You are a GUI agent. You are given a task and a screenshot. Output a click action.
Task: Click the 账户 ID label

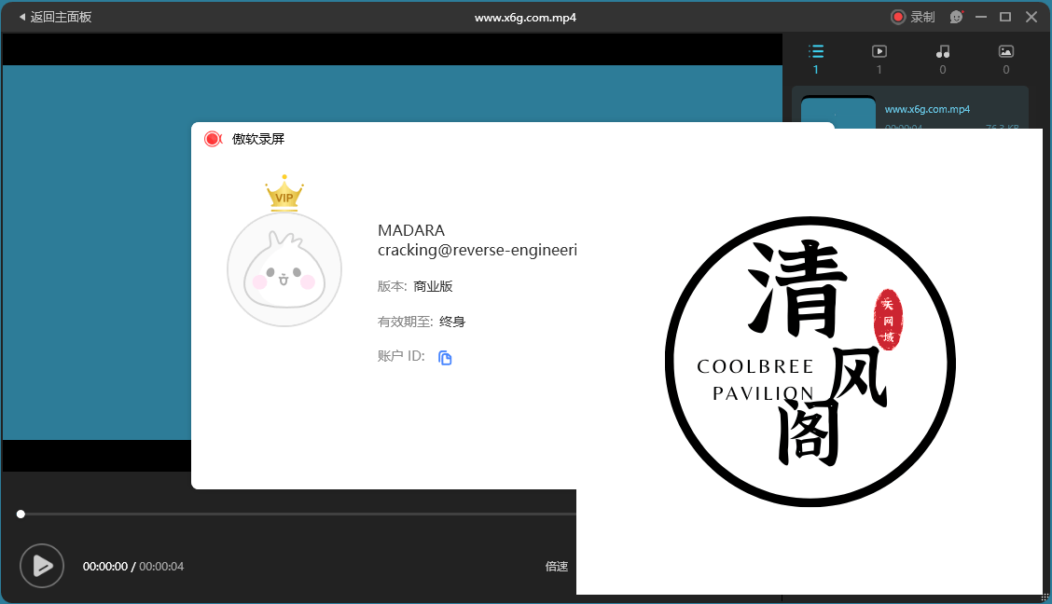(401, 356)
